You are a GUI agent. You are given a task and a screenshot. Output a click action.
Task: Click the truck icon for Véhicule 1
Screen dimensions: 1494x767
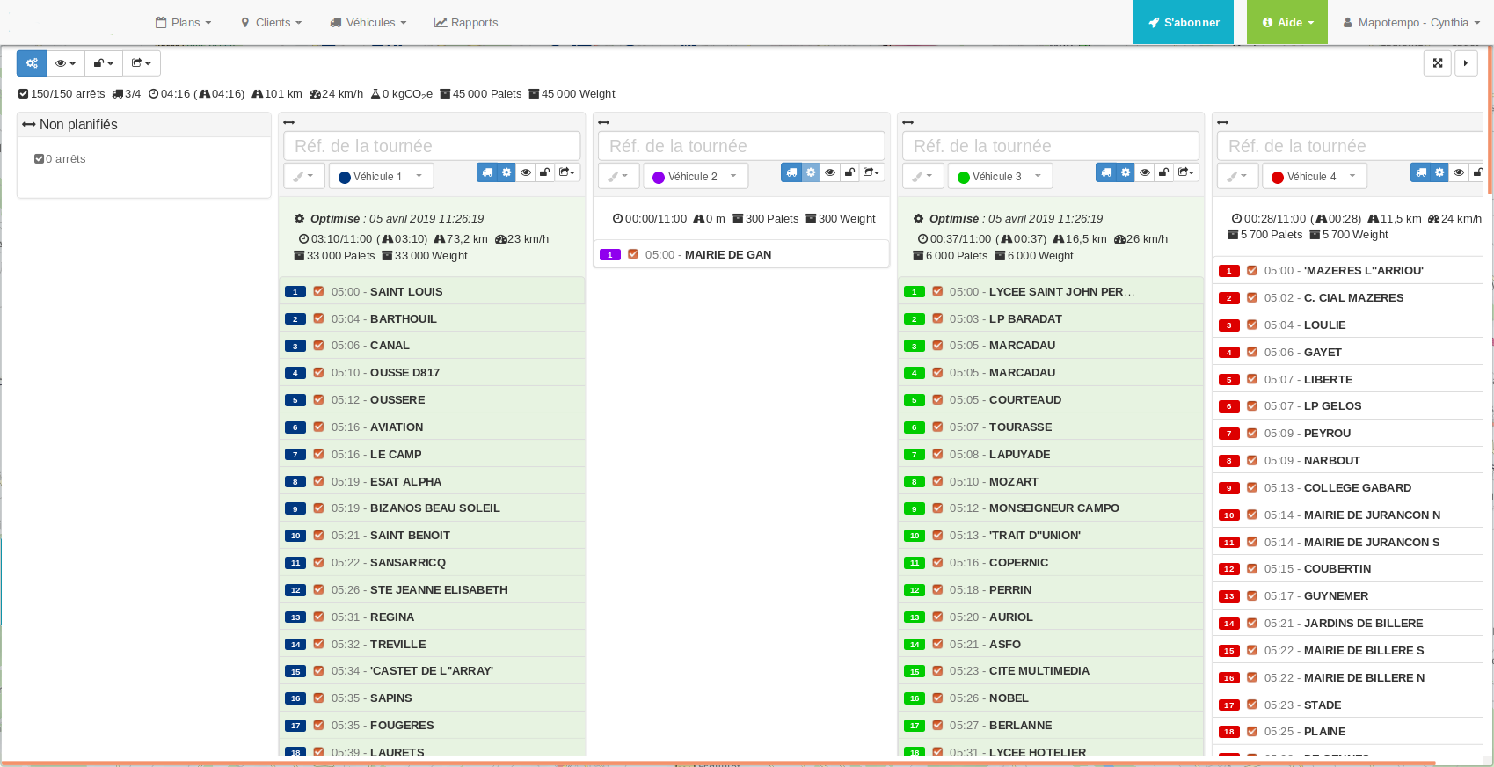pos(487,172)
